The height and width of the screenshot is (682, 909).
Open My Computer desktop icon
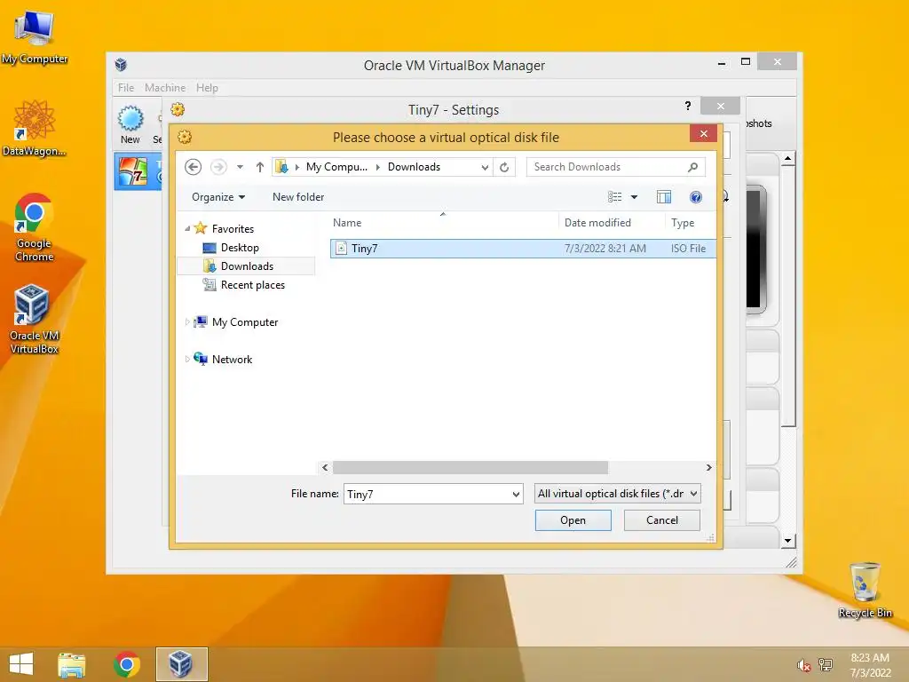tap(35, 36)
